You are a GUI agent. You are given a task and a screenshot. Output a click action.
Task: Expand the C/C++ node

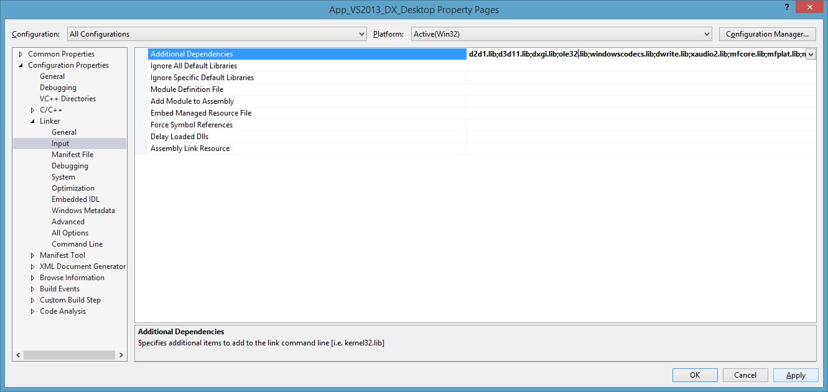pyautogui.click(x=32, y=110)
